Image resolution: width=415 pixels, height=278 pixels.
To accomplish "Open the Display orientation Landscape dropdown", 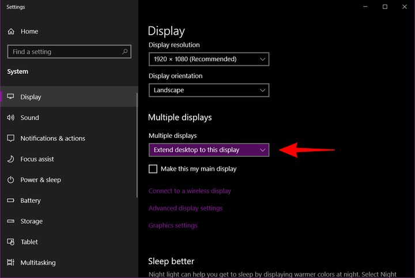I will point(209,91).
